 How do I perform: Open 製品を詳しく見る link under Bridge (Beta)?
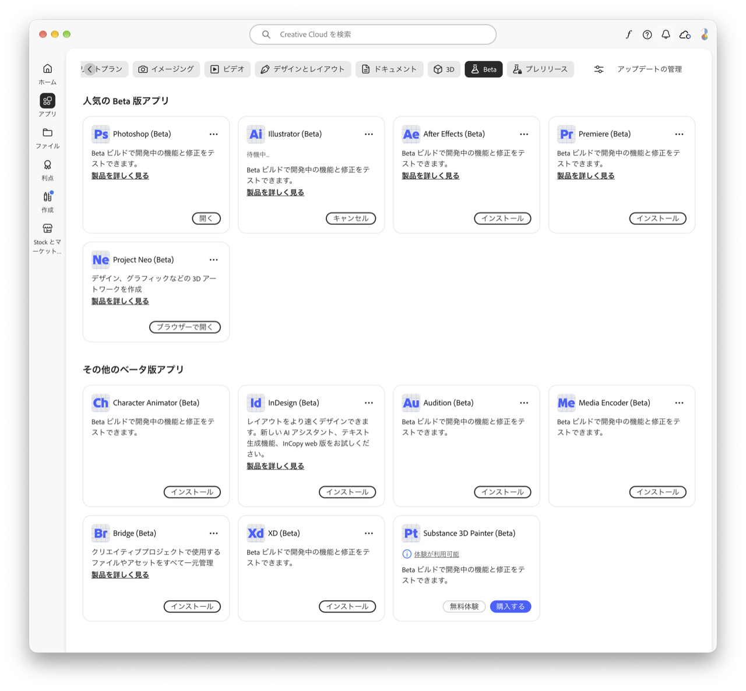pyautogui.click(x=120, y=575)
